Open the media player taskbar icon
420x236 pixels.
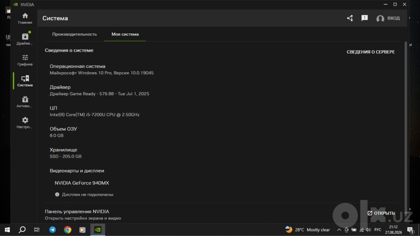tap(82, 230)
